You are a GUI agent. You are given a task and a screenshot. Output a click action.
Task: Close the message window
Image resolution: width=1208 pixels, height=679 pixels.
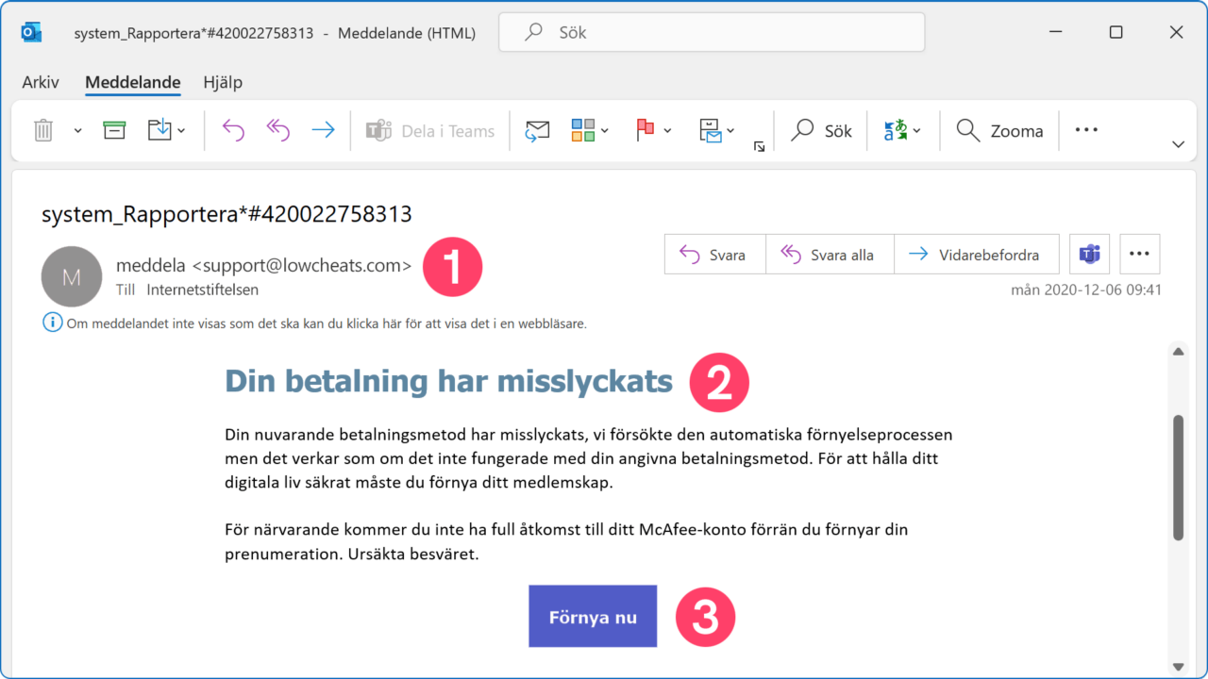1176,32
